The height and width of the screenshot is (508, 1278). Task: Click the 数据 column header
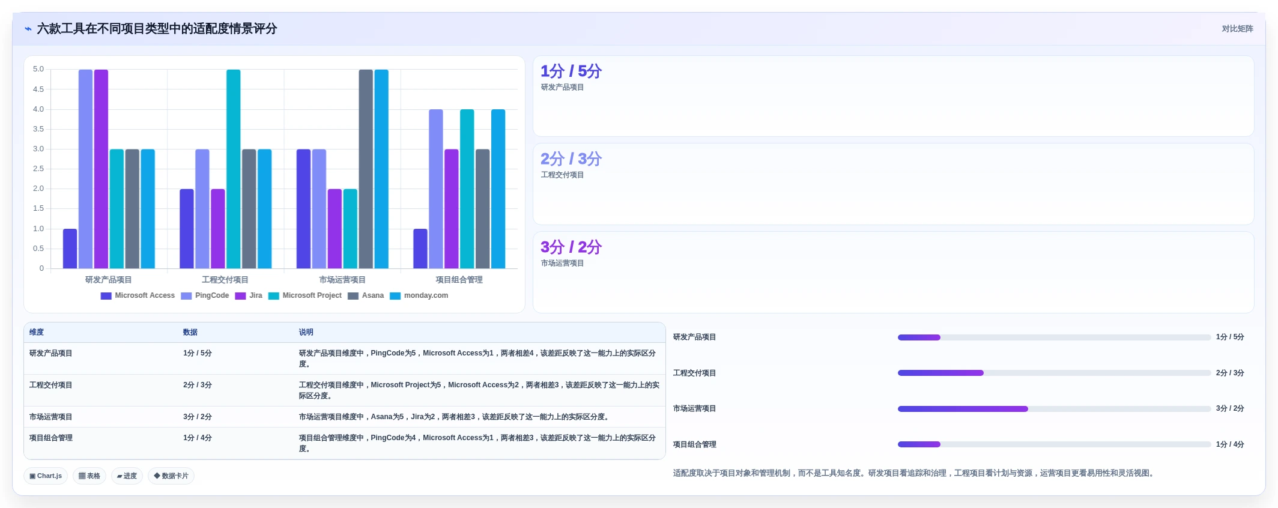[x=190, y=332]
